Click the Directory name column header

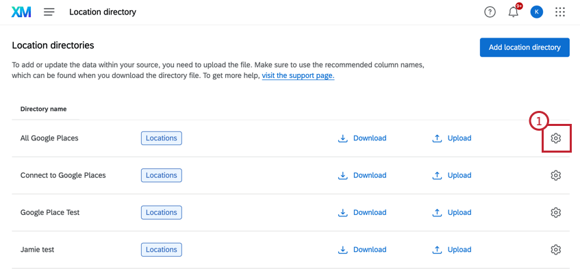pos(44,109)
